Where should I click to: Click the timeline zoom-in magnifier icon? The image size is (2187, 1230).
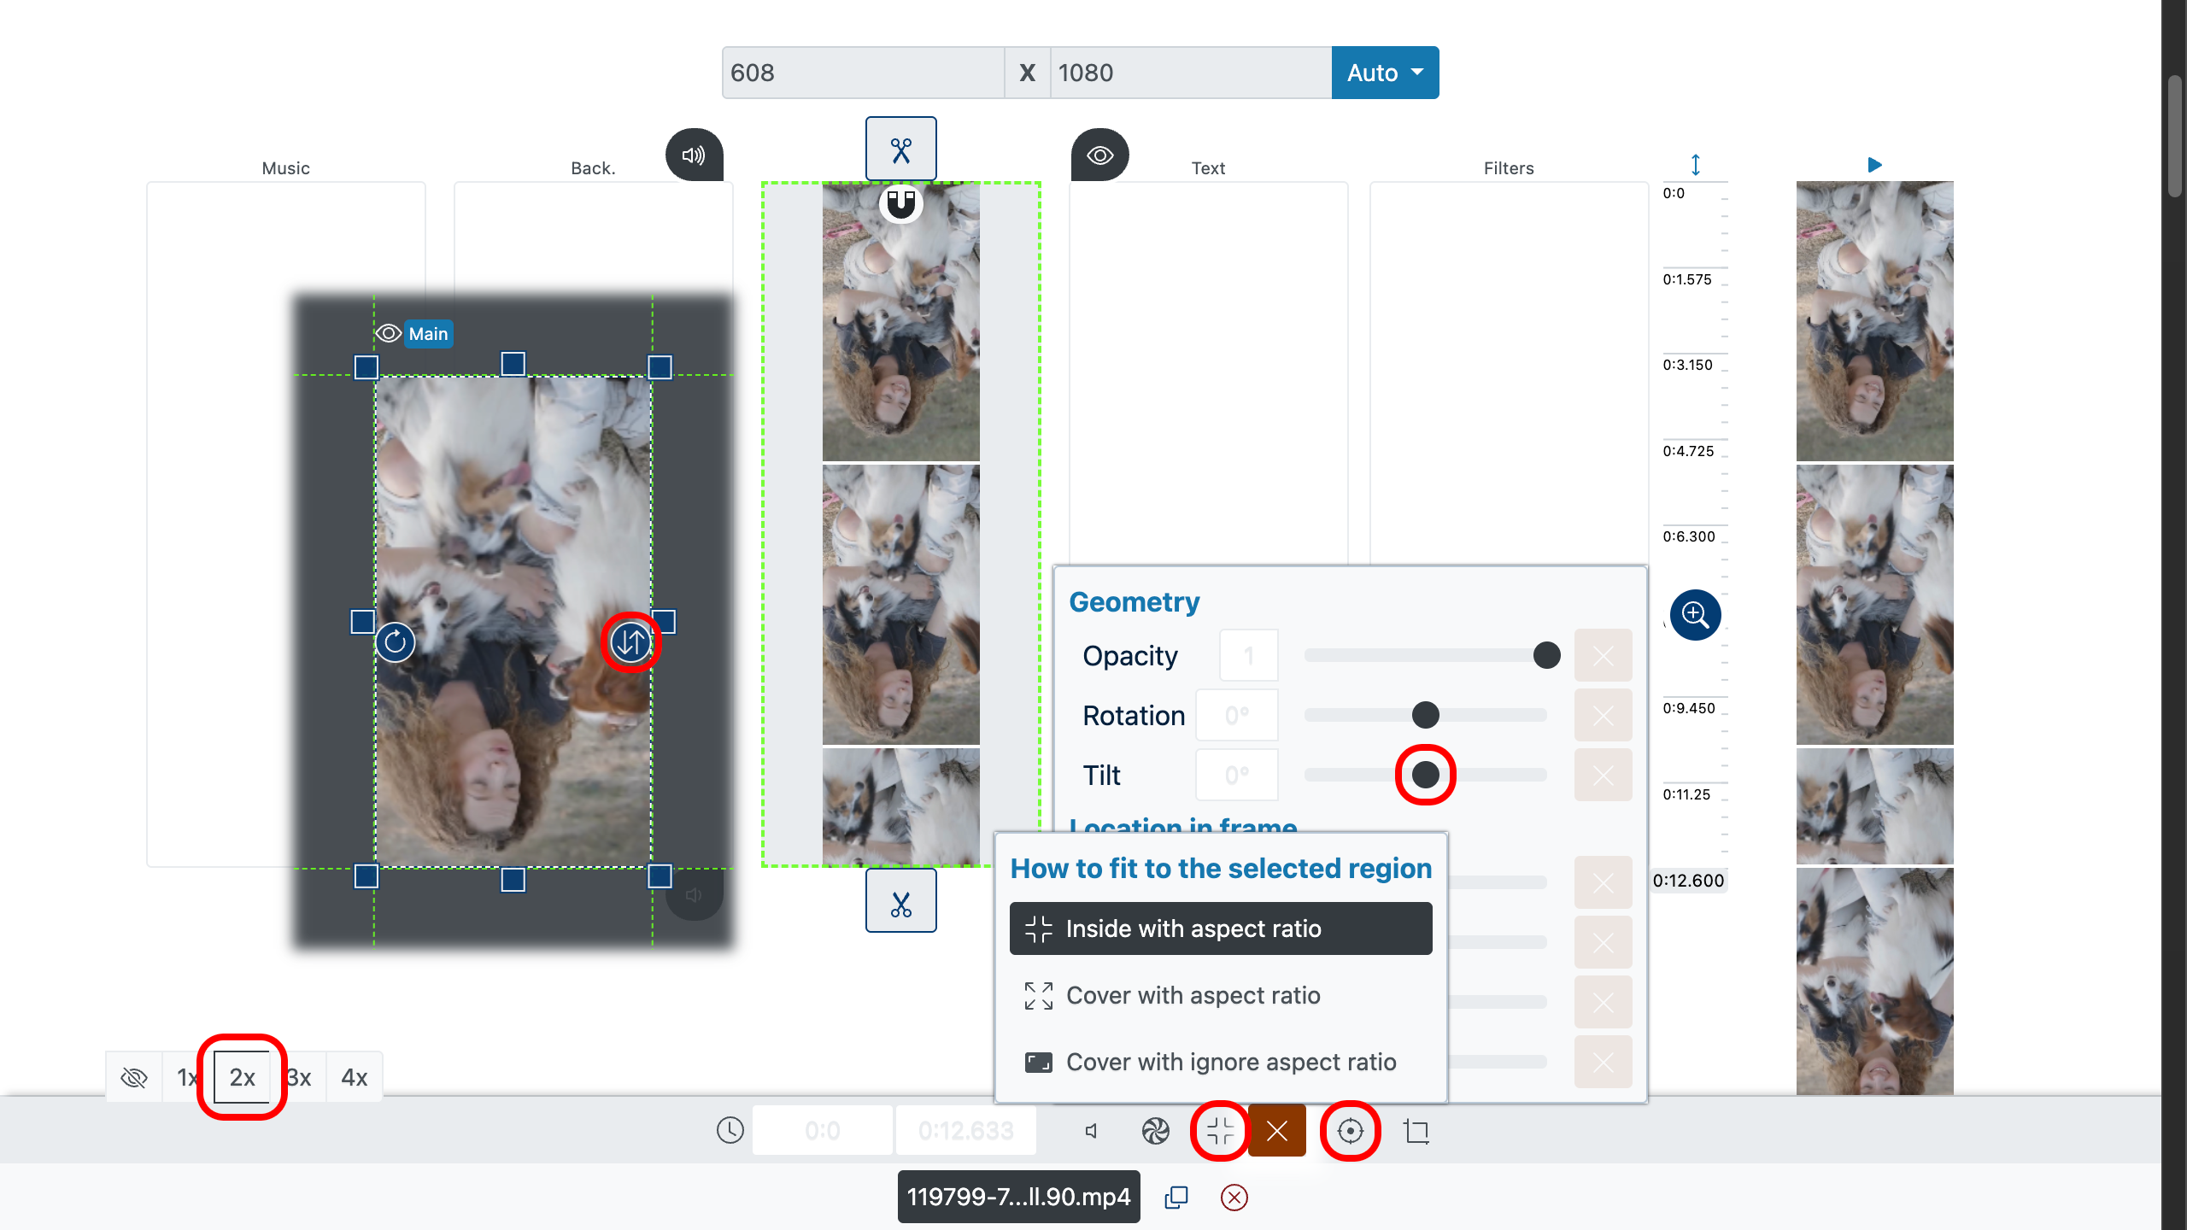point(1695,614)
